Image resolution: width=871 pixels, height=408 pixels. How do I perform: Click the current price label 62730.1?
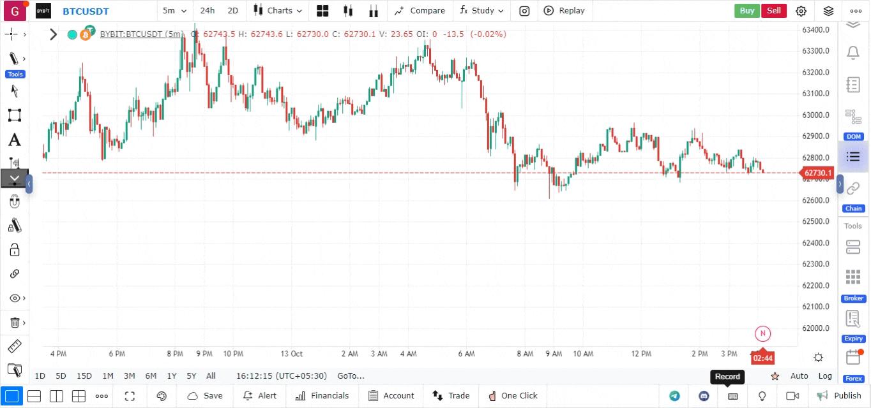point(817,173)
